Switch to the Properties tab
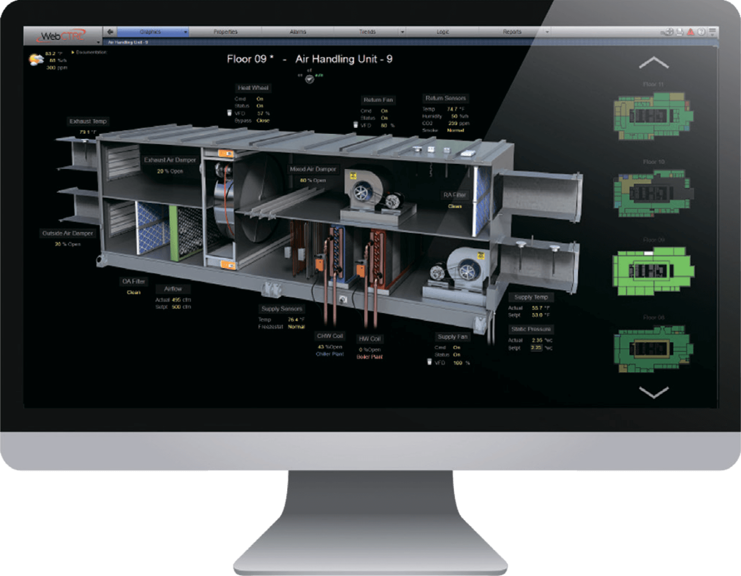The width and height of the screenshot is (741, 576). [x=226, y=32]
